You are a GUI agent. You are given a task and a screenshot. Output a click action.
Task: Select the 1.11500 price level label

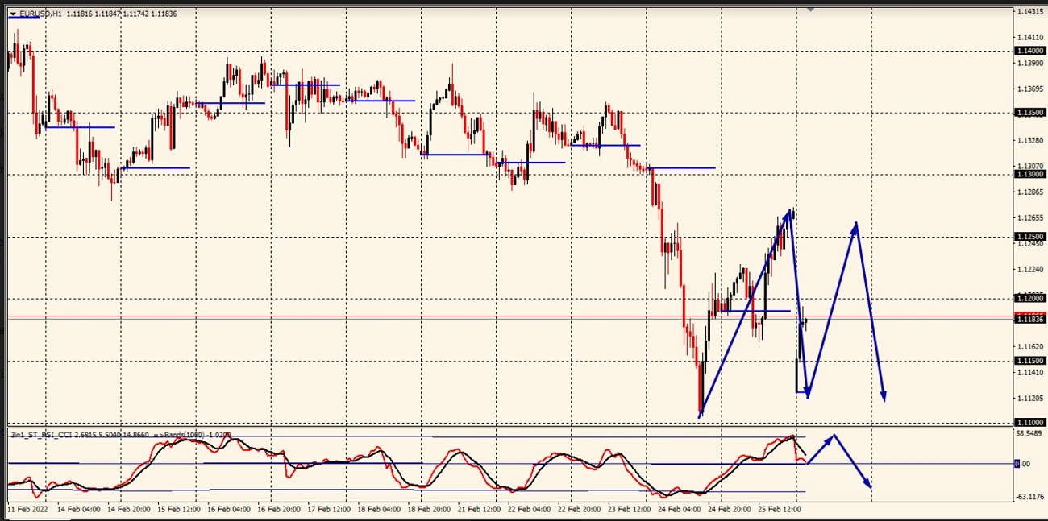(1029, 361)
